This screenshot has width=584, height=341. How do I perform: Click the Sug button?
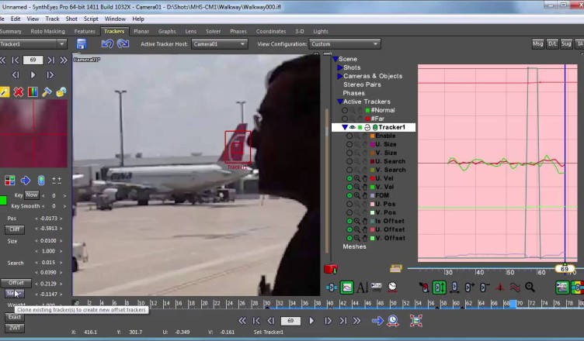(x=566, y=44)
